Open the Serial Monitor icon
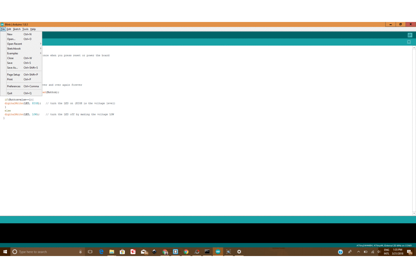This screenshot has height=278, width=416. point(410,35)
